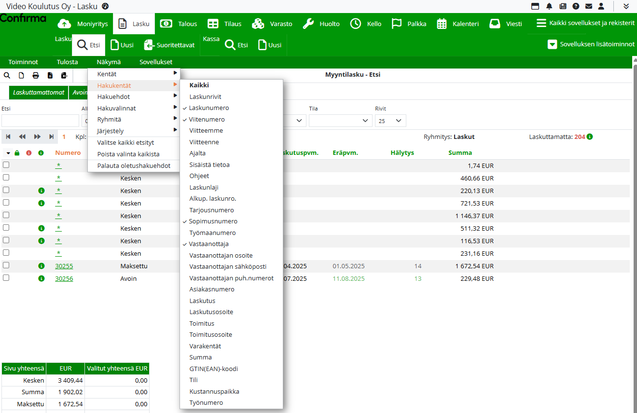
Task: Click the printer icon in the small toolbar
Action: coord(36,75)
